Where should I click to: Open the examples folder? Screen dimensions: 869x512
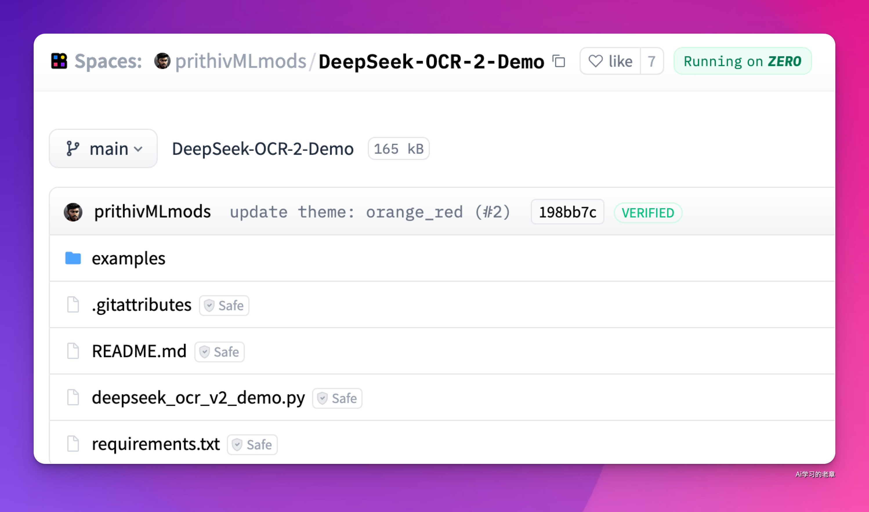(128, 258)
